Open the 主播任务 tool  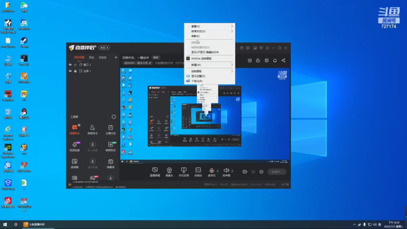(x=110, y=130)
